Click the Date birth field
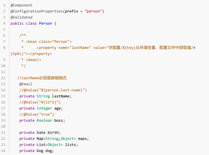This screenshot has height=155, width=209. (40, 132)
